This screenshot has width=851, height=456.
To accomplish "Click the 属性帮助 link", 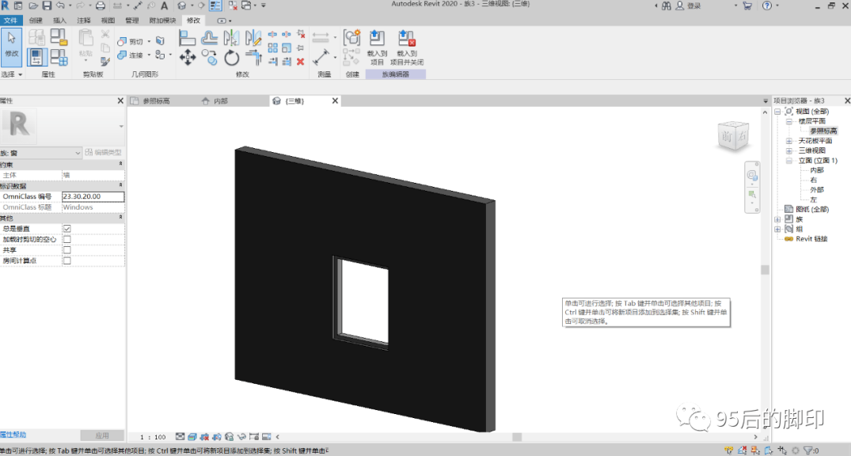I will click(x=13, y=435).
